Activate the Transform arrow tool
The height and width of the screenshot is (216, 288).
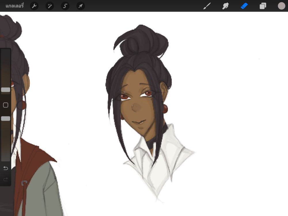(80, 6)
